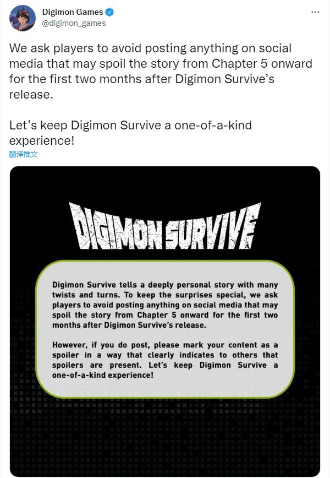Click the dotted pattern area below the message box

point(165,433)
